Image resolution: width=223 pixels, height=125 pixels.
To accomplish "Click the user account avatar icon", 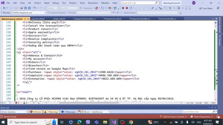I will pos(194,3).
